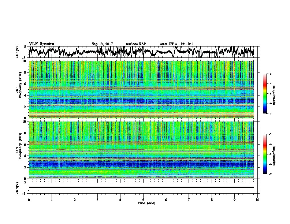Click the ch.1 color bar log(PSD) unit label
This screenshot has height=224, width=290.
click(274, 96)
